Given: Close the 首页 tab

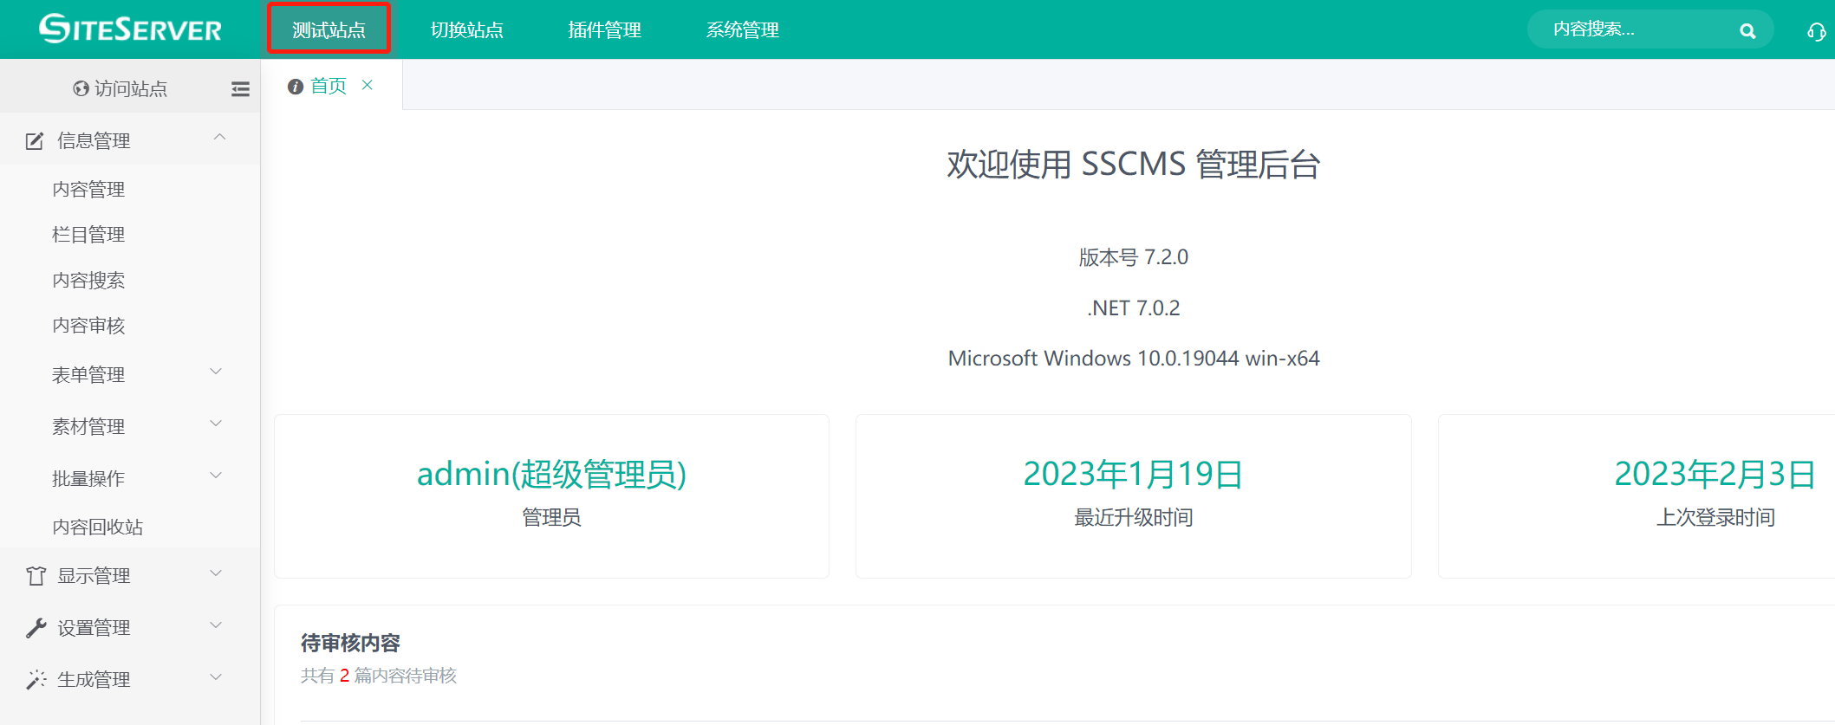Looking at the screenshot, I should (x=368, y=85).
